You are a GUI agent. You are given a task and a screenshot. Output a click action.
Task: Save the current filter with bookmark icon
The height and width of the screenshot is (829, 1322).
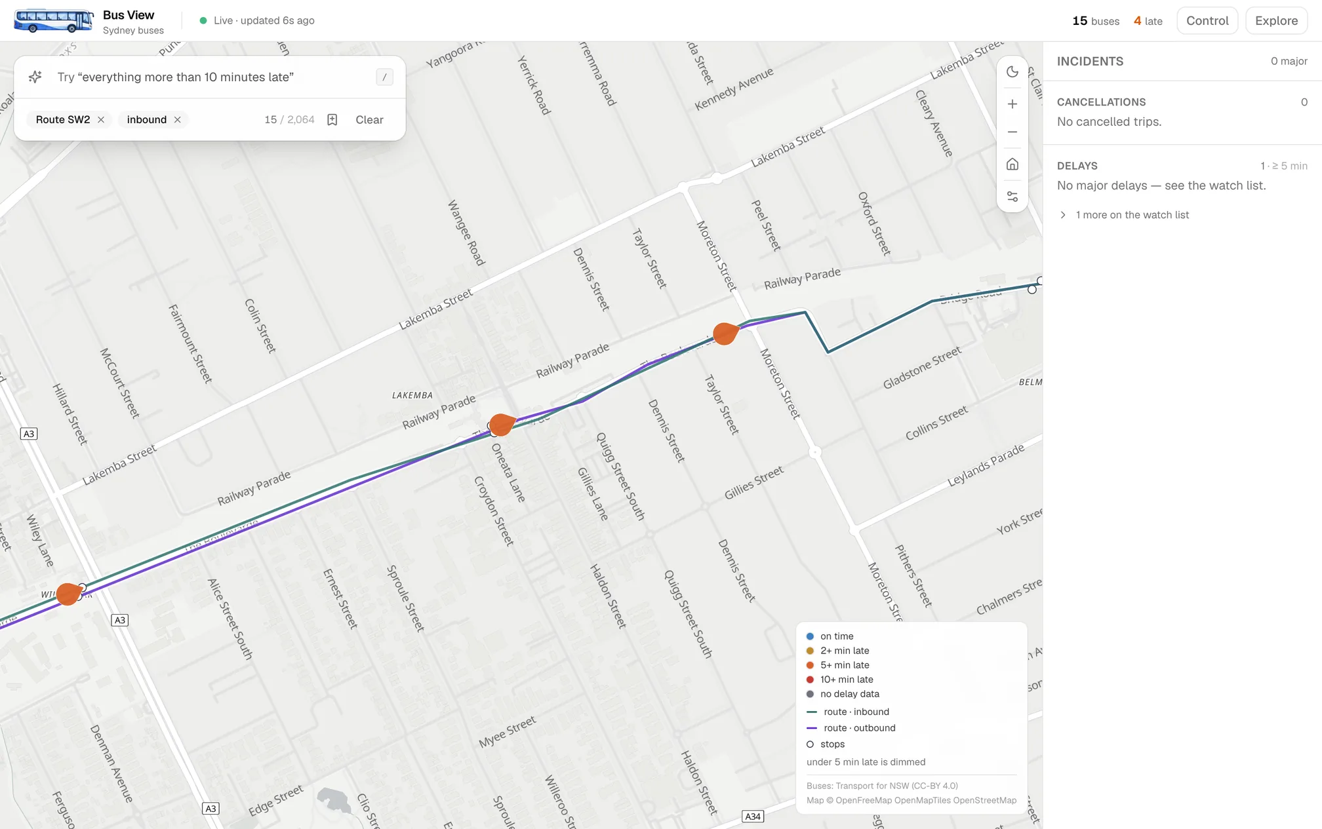(x=332, y=120)
